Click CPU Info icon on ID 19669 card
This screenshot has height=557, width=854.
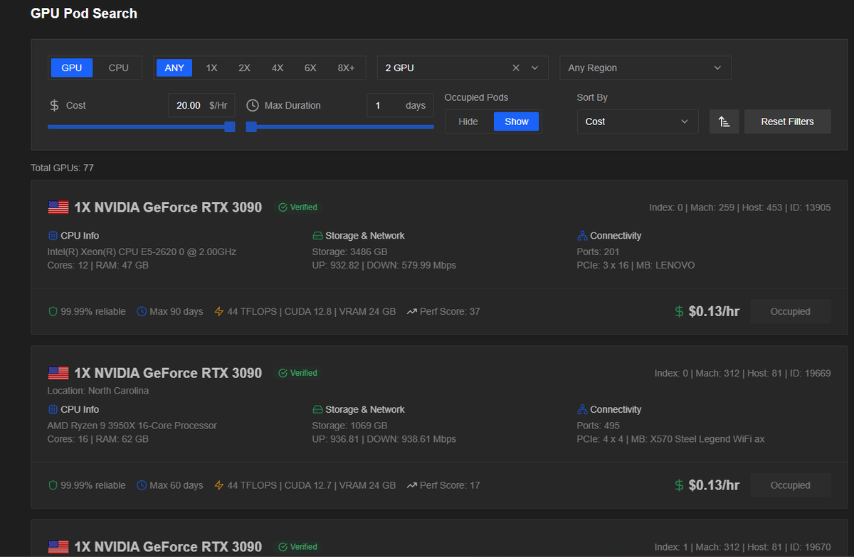click(x=53, y=409)
